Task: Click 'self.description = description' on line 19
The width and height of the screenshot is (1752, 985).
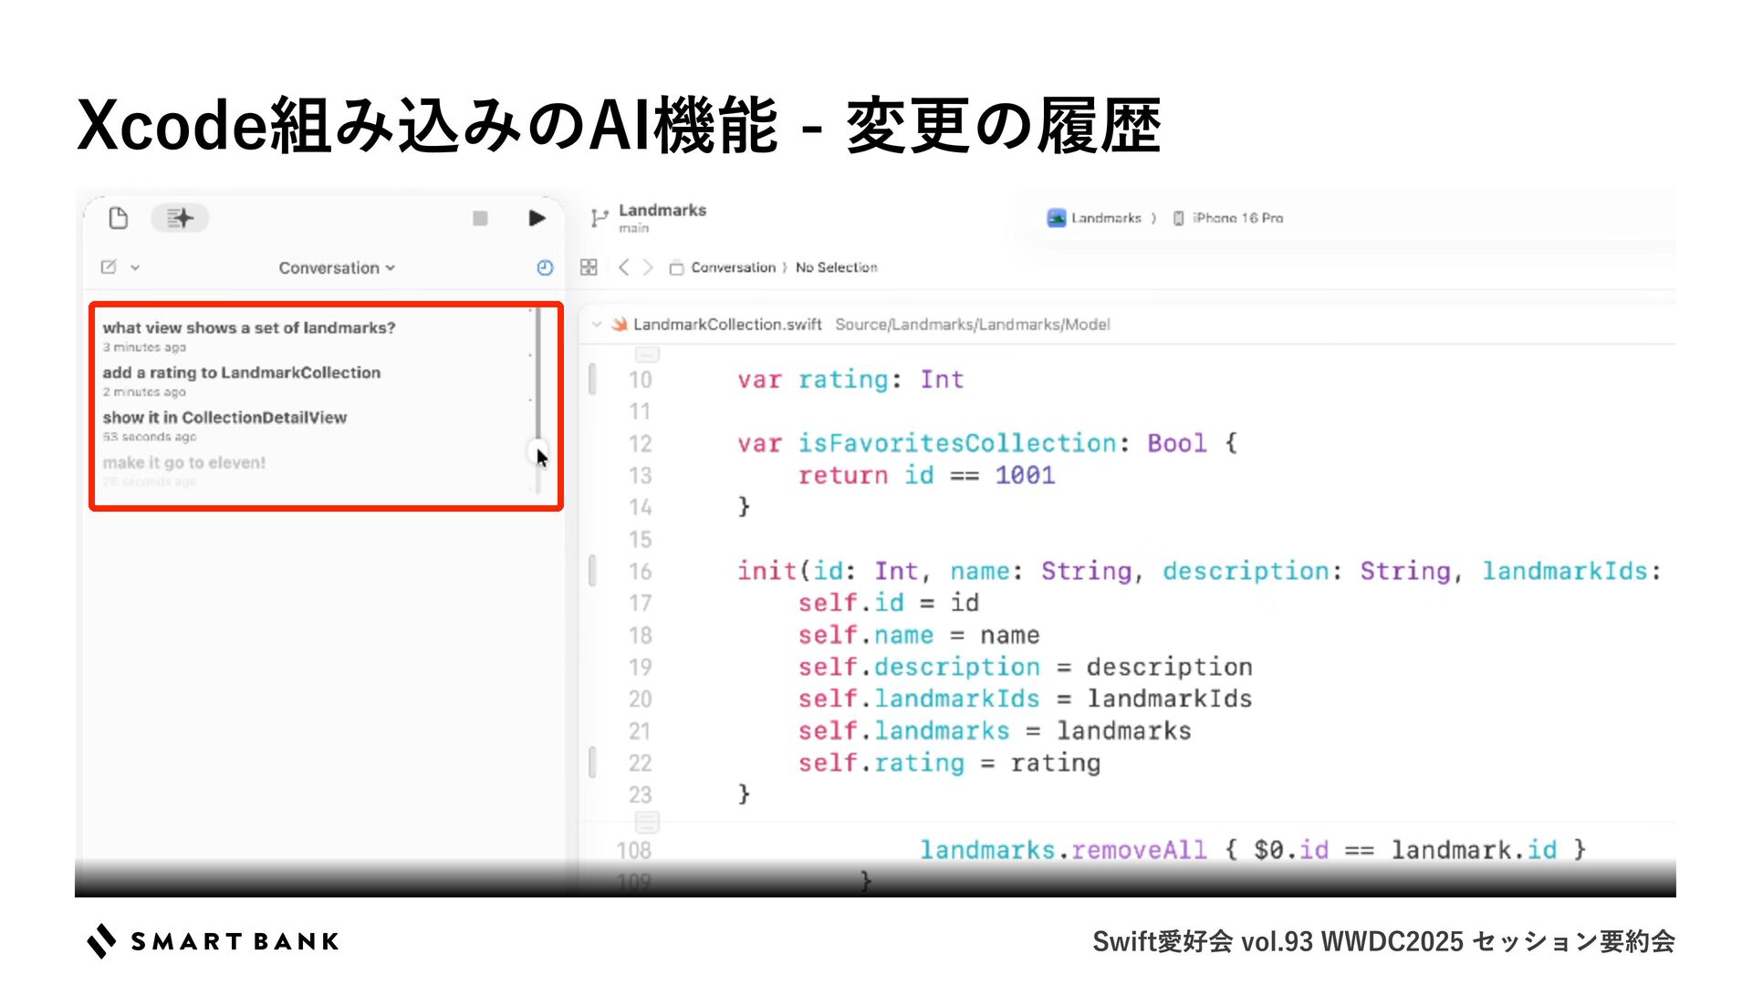Action: point(1025,667)
